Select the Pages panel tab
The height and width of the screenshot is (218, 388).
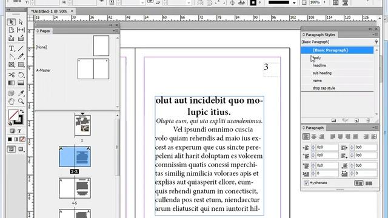tap(43, 31)
